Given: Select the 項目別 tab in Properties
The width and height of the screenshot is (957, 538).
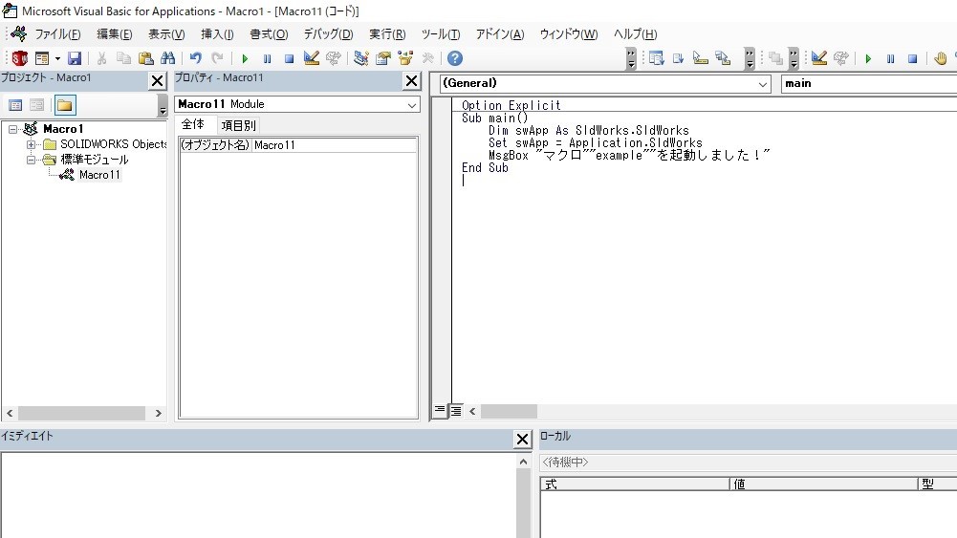Looking at the screenshot, I should 239,125.
